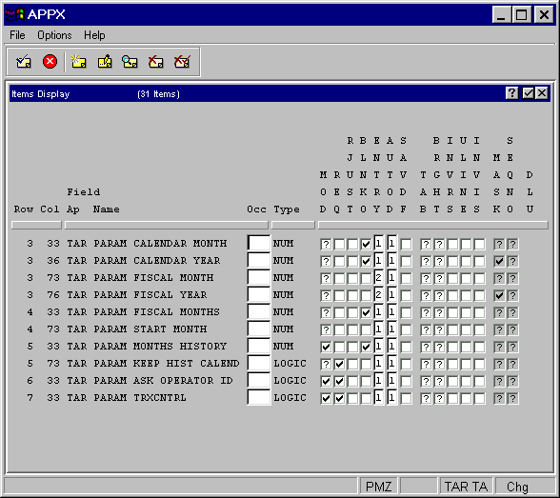The image size is (560, 498).
Task: Click the (31 Items) count label
Action: point(158,94)
